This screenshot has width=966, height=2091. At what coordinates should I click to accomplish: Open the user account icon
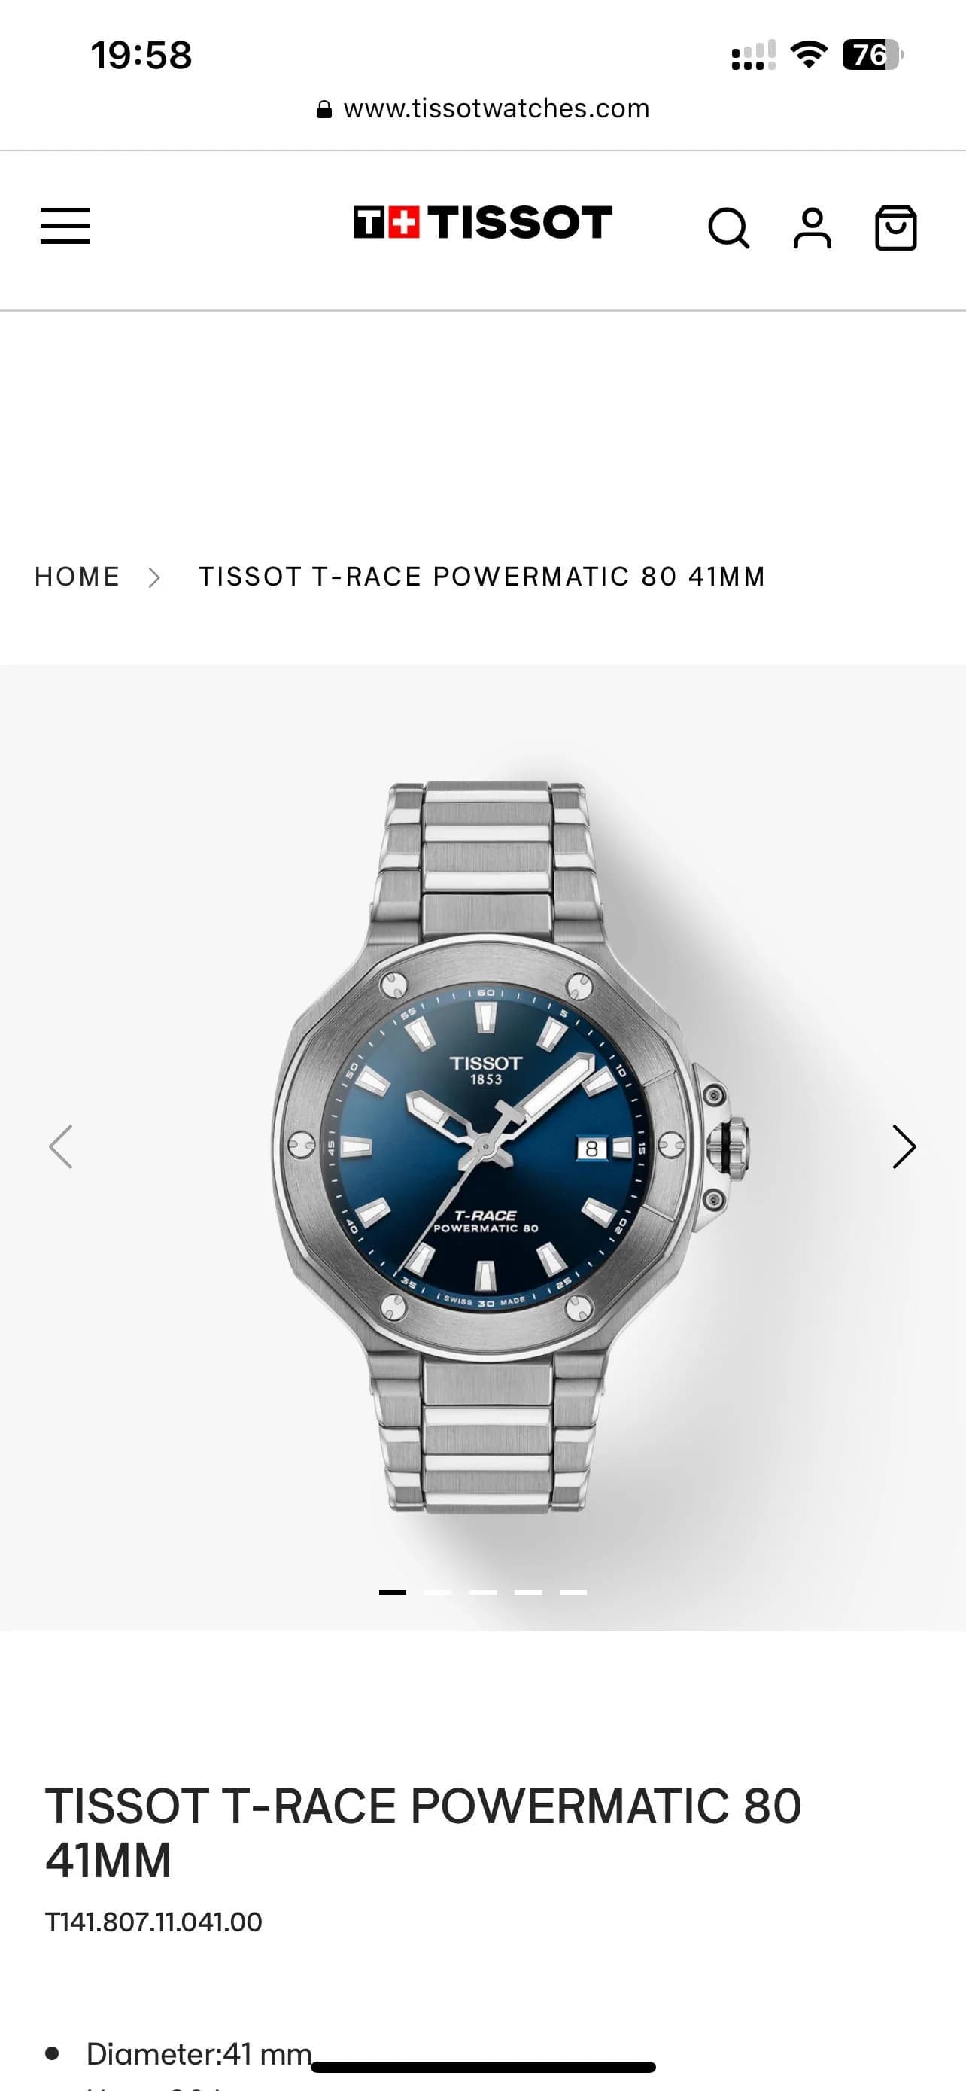(x=812, y=228)
